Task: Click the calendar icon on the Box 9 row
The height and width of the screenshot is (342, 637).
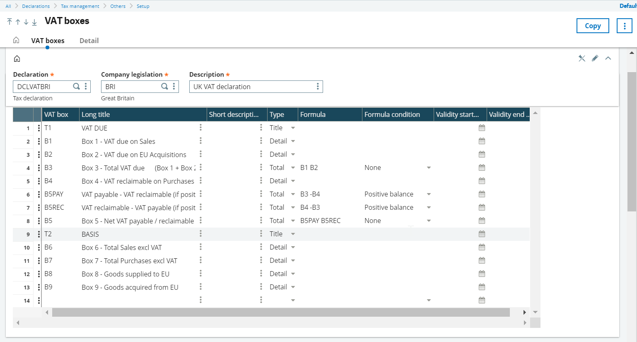Action: (481, 287)
